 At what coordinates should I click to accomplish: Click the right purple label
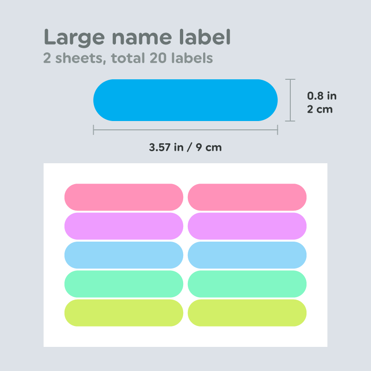(247, 226)
